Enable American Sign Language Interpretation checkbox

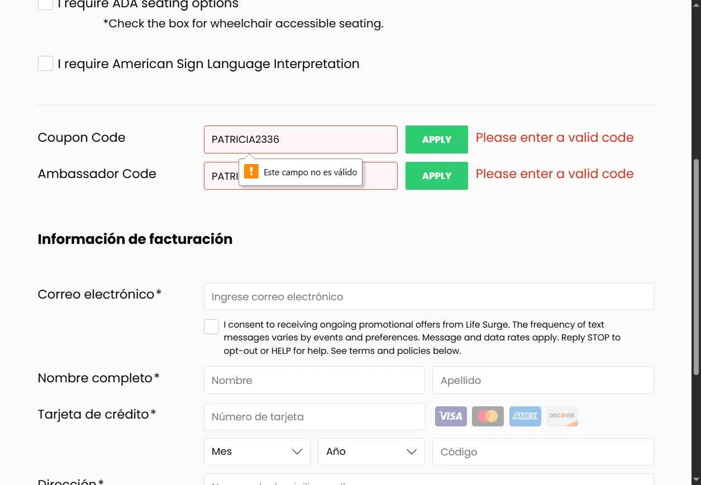tap(45, 64)
